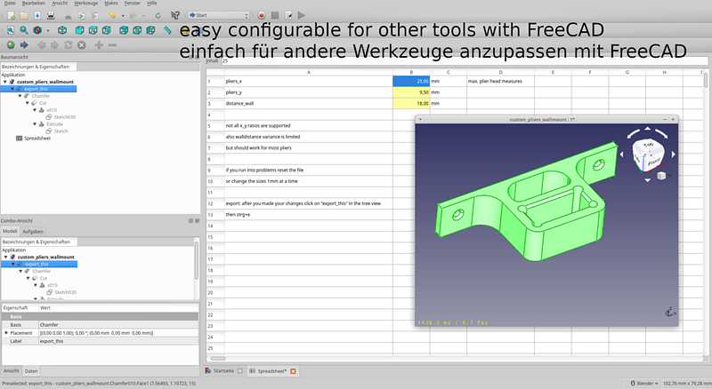Open the Datei menu
This screenshot has width=712, height=389.
click(9, 4)
